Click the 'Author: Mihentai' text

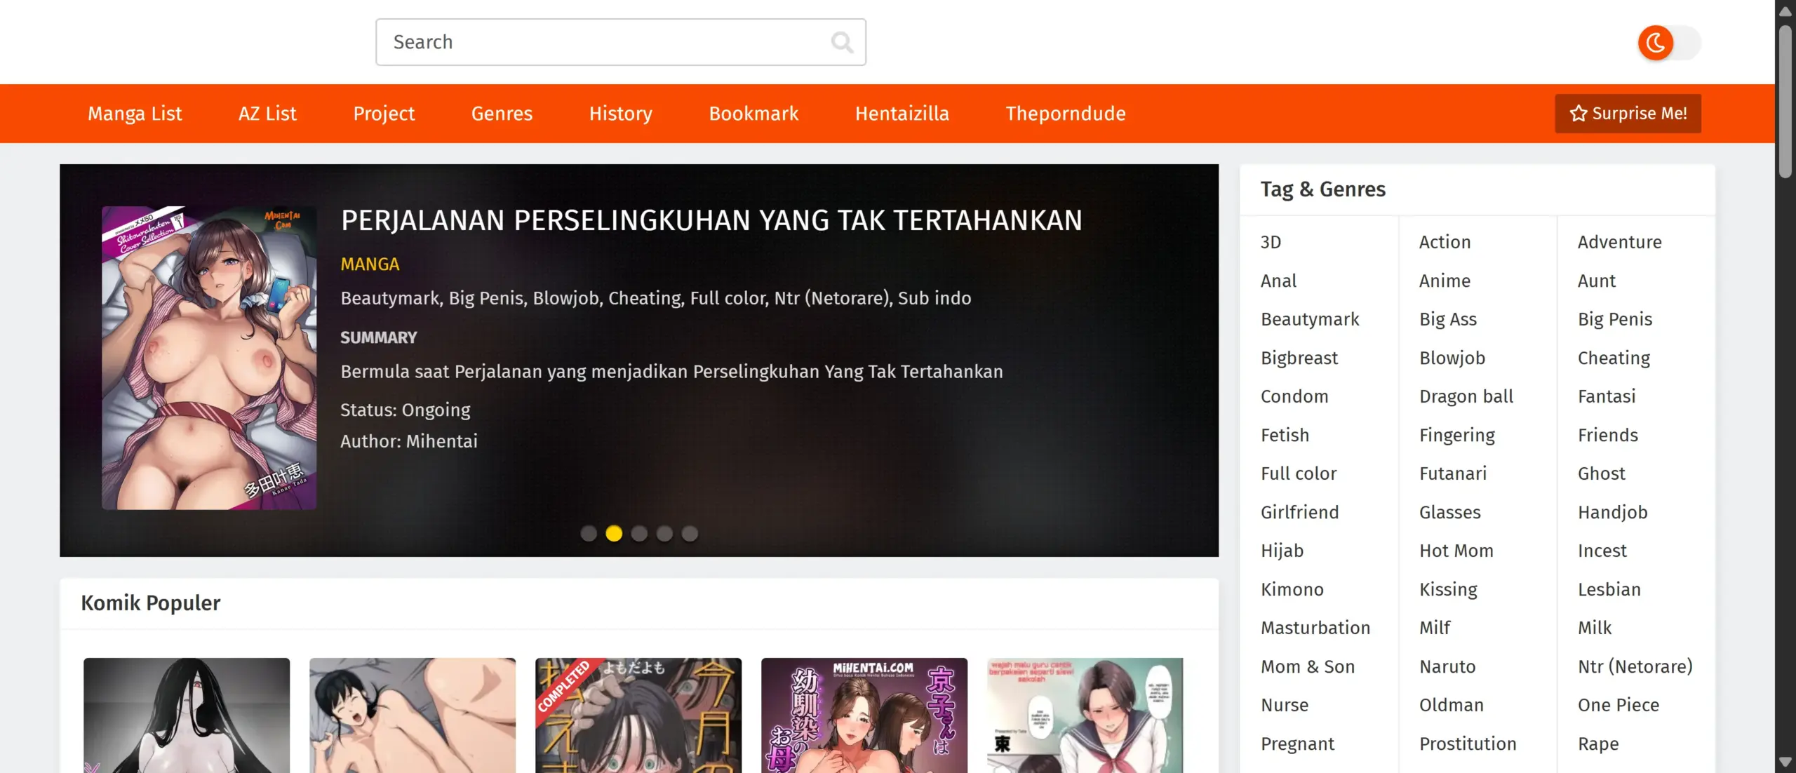pos(409,441)
